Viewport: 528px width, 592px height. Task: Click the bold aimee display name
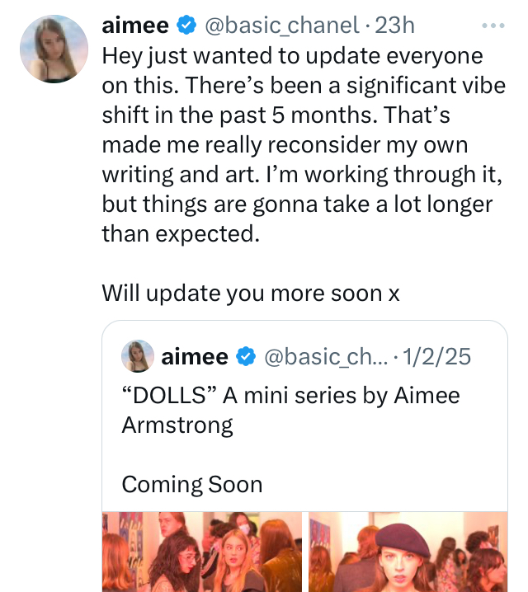(135, 26)
